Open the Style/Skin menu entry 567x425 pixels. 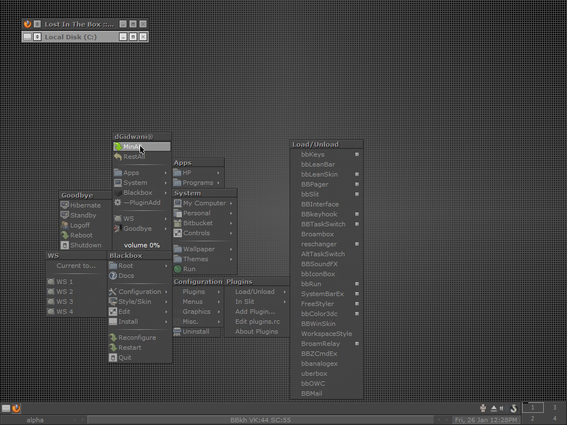tap(140, 302)
